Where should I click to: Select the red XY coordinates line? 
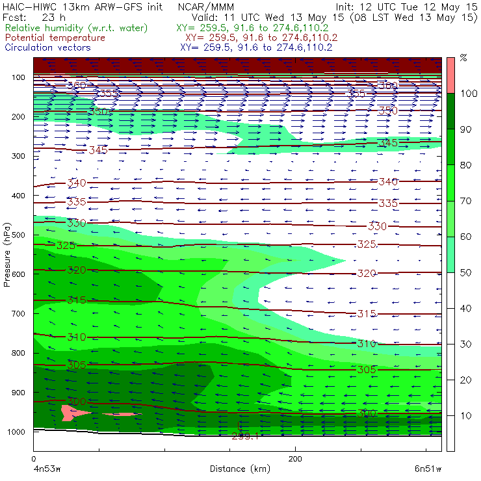click(261, 38)
